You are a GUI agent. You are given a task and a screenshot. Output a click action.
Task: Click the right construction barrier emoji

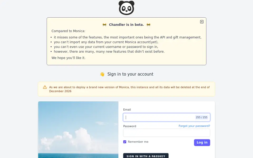pos(148,25)
